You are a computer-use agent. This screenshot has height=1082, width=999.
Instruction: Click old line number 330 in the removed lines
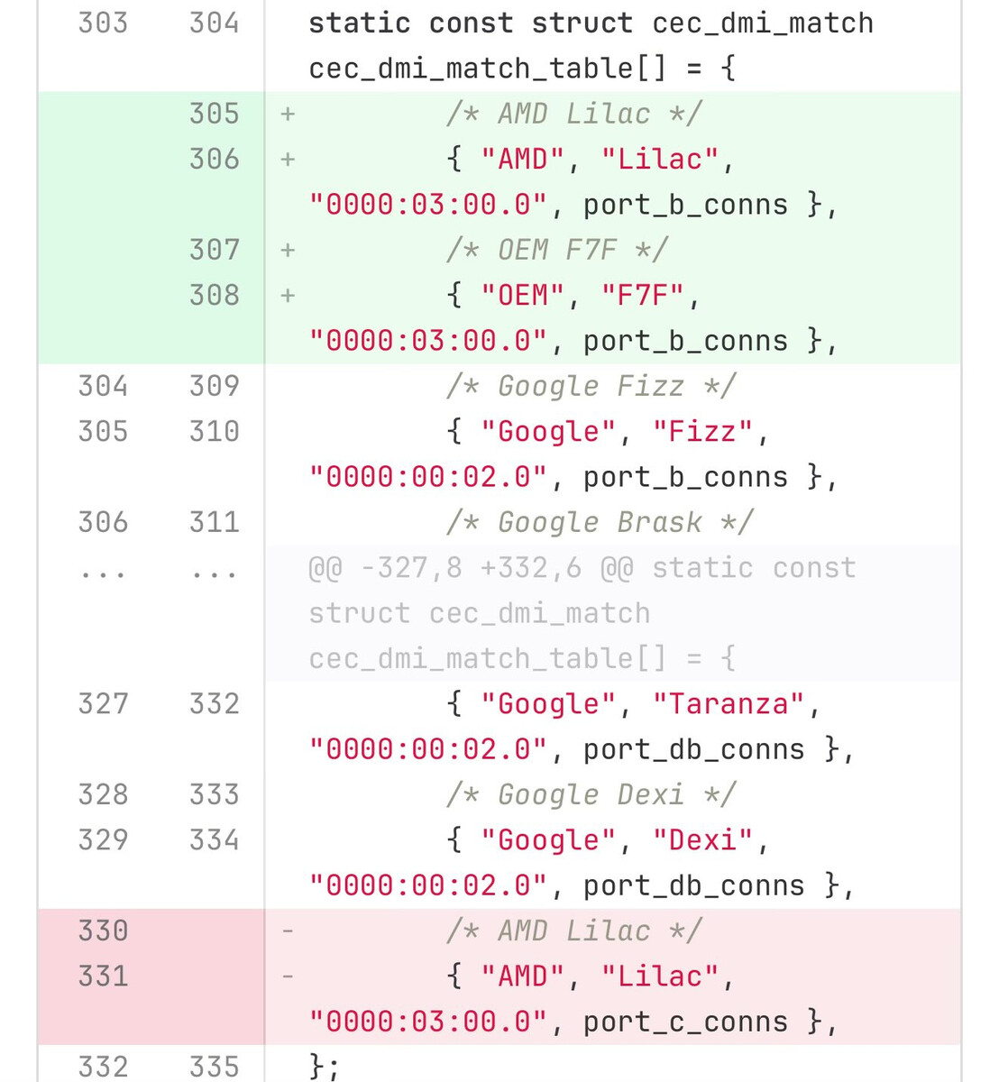coord(103,931)
